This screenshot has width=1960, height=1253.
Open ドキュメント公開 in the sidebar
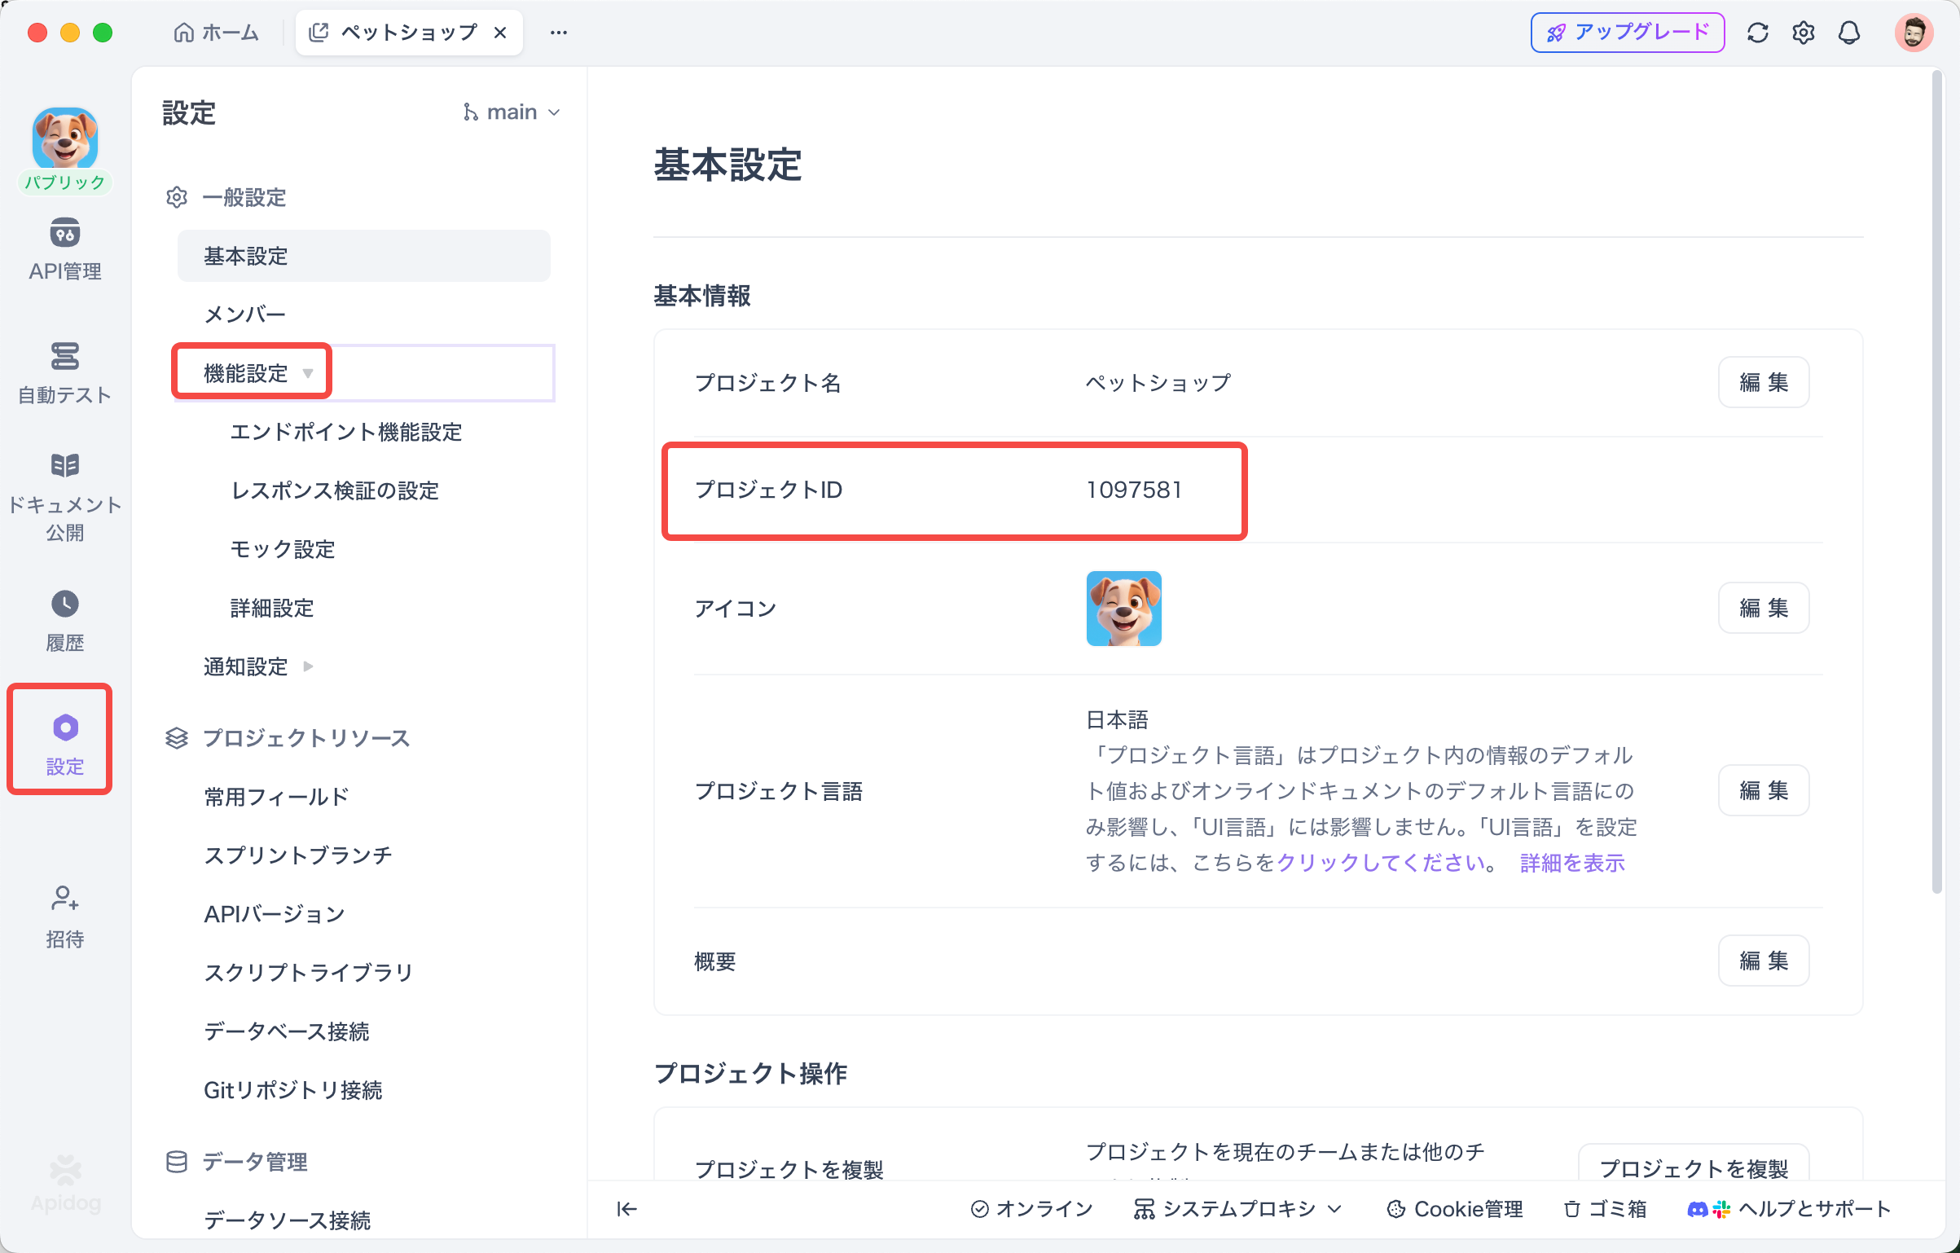click(x=65, y=497)
